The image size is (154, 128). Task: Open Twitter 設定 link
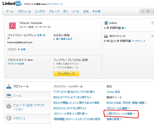point(113,92)
